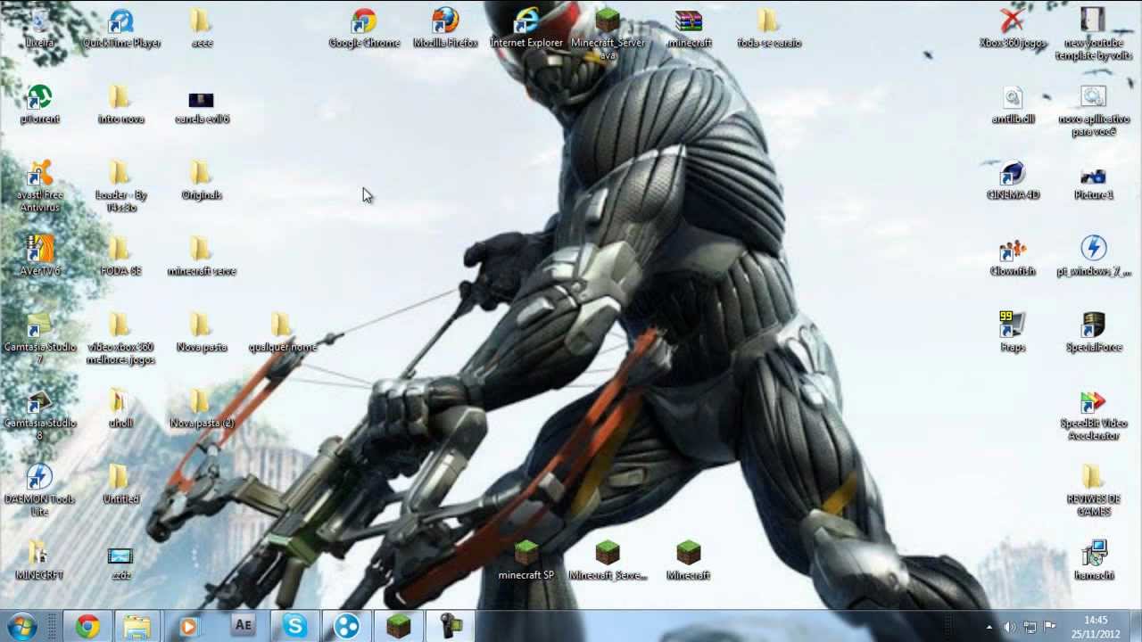Image resolution: width=1142 pixels, height=642 pixels.
Task: Select the SpecialForce desktop shortcut
Action: pos(1093,332)
